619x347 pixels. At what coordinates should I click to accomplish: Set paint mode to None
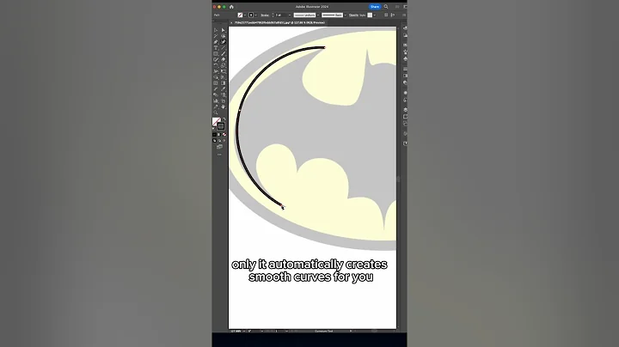[x=224, y=135]
